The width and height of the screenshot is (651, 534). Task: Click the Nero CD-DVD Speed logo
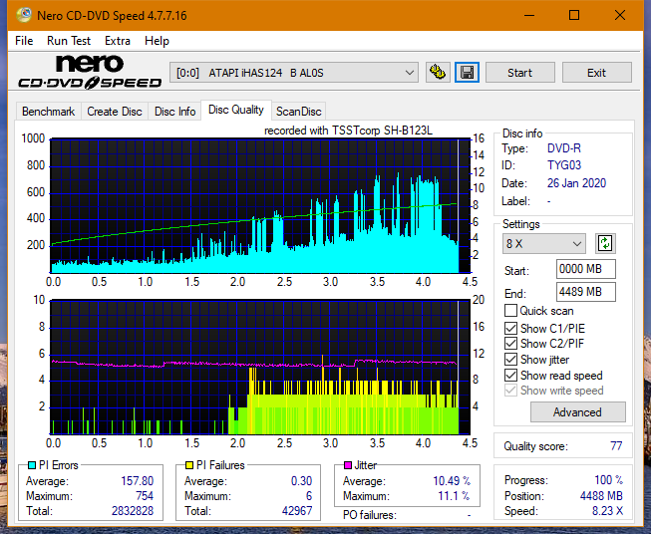pos(90,73)
